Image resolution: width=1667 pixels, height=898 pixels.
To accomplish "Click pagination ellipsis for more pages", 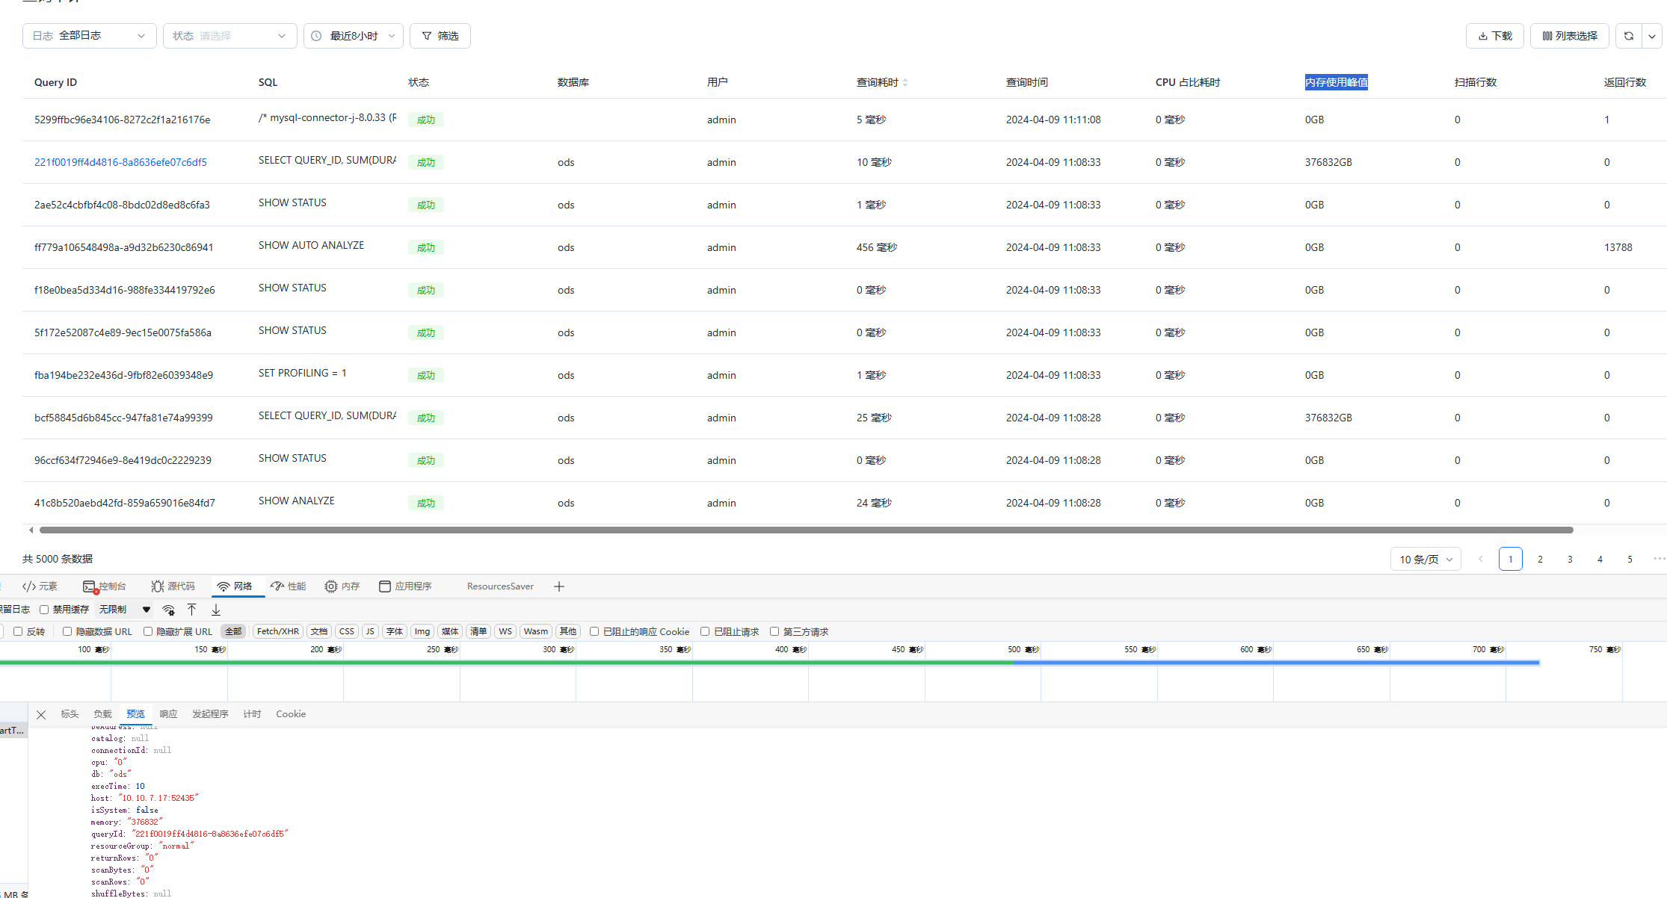I will [1660, 559].
